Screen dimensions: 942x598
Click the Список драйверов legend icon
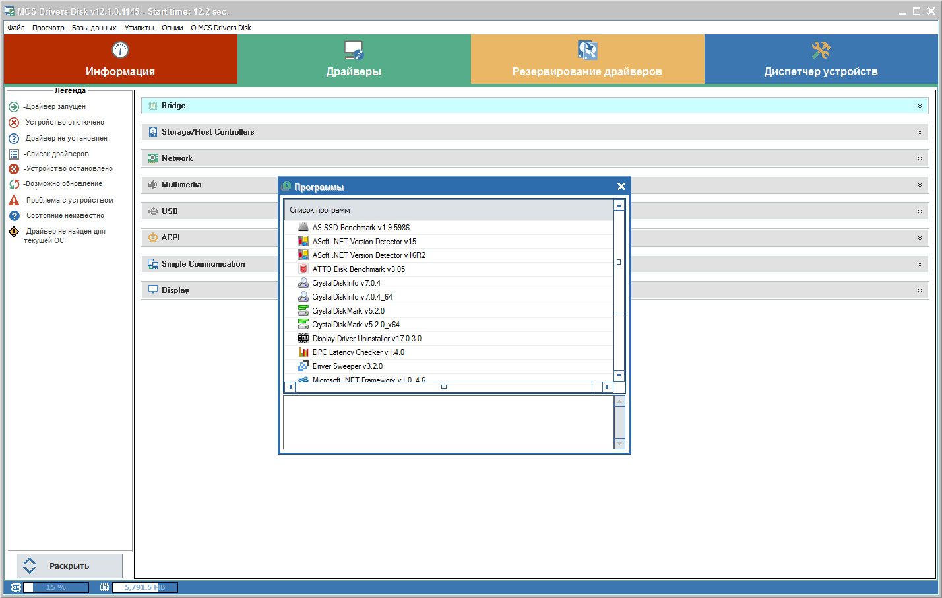pos(14,154)
